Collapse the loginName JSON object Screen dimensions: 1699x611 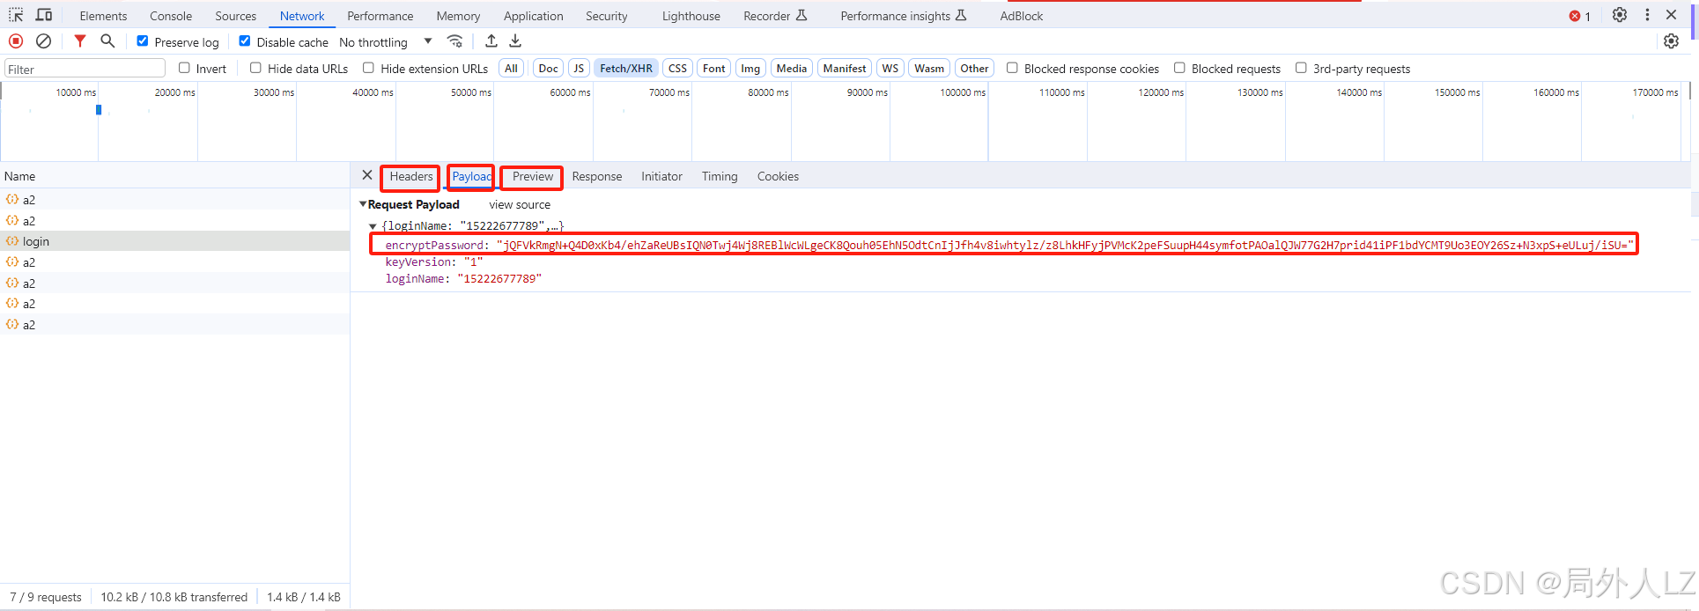[373, 226]
